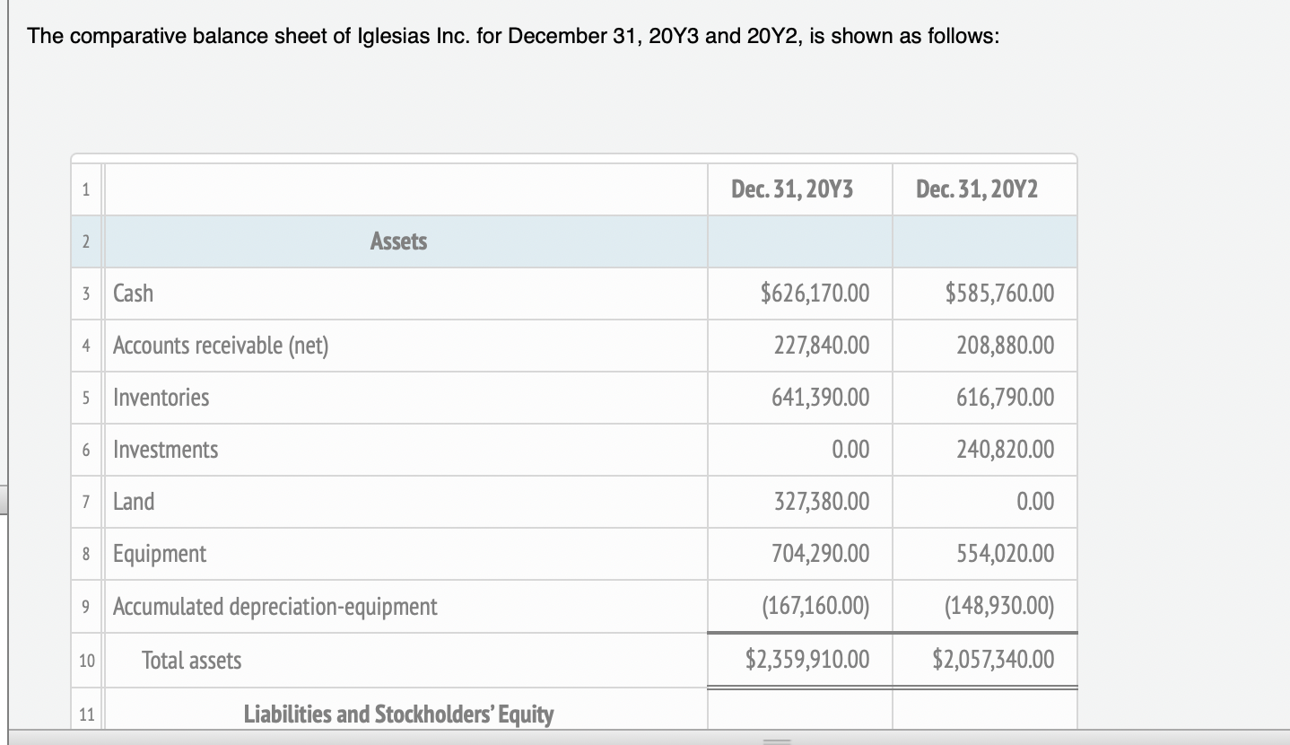Click the horizontal scrollbar handle at the bottom
The width and height of the screenshot is (1290, 745).
point(779,741)
